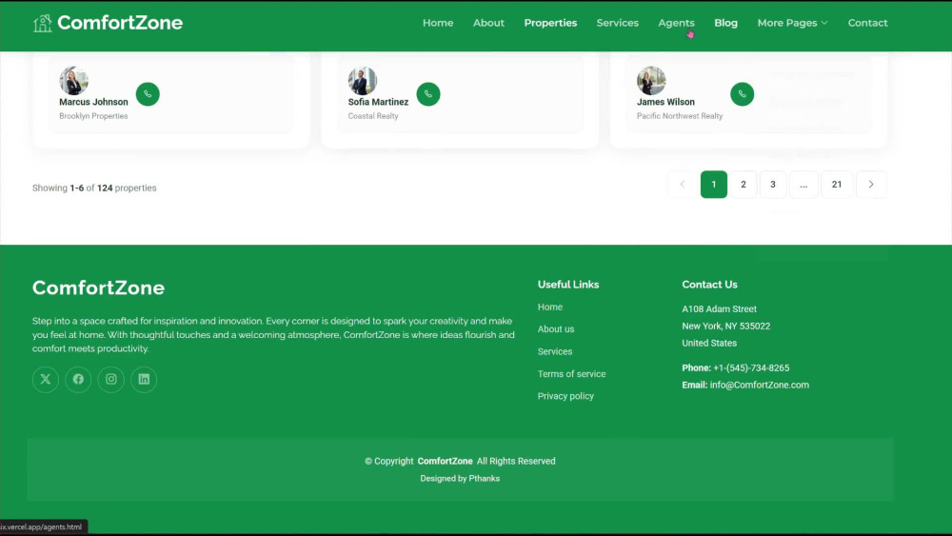Click the Pthanks designer link
The width and height of the screenshot is (952, 536).
pyautogui.click(x=484, y=478)
